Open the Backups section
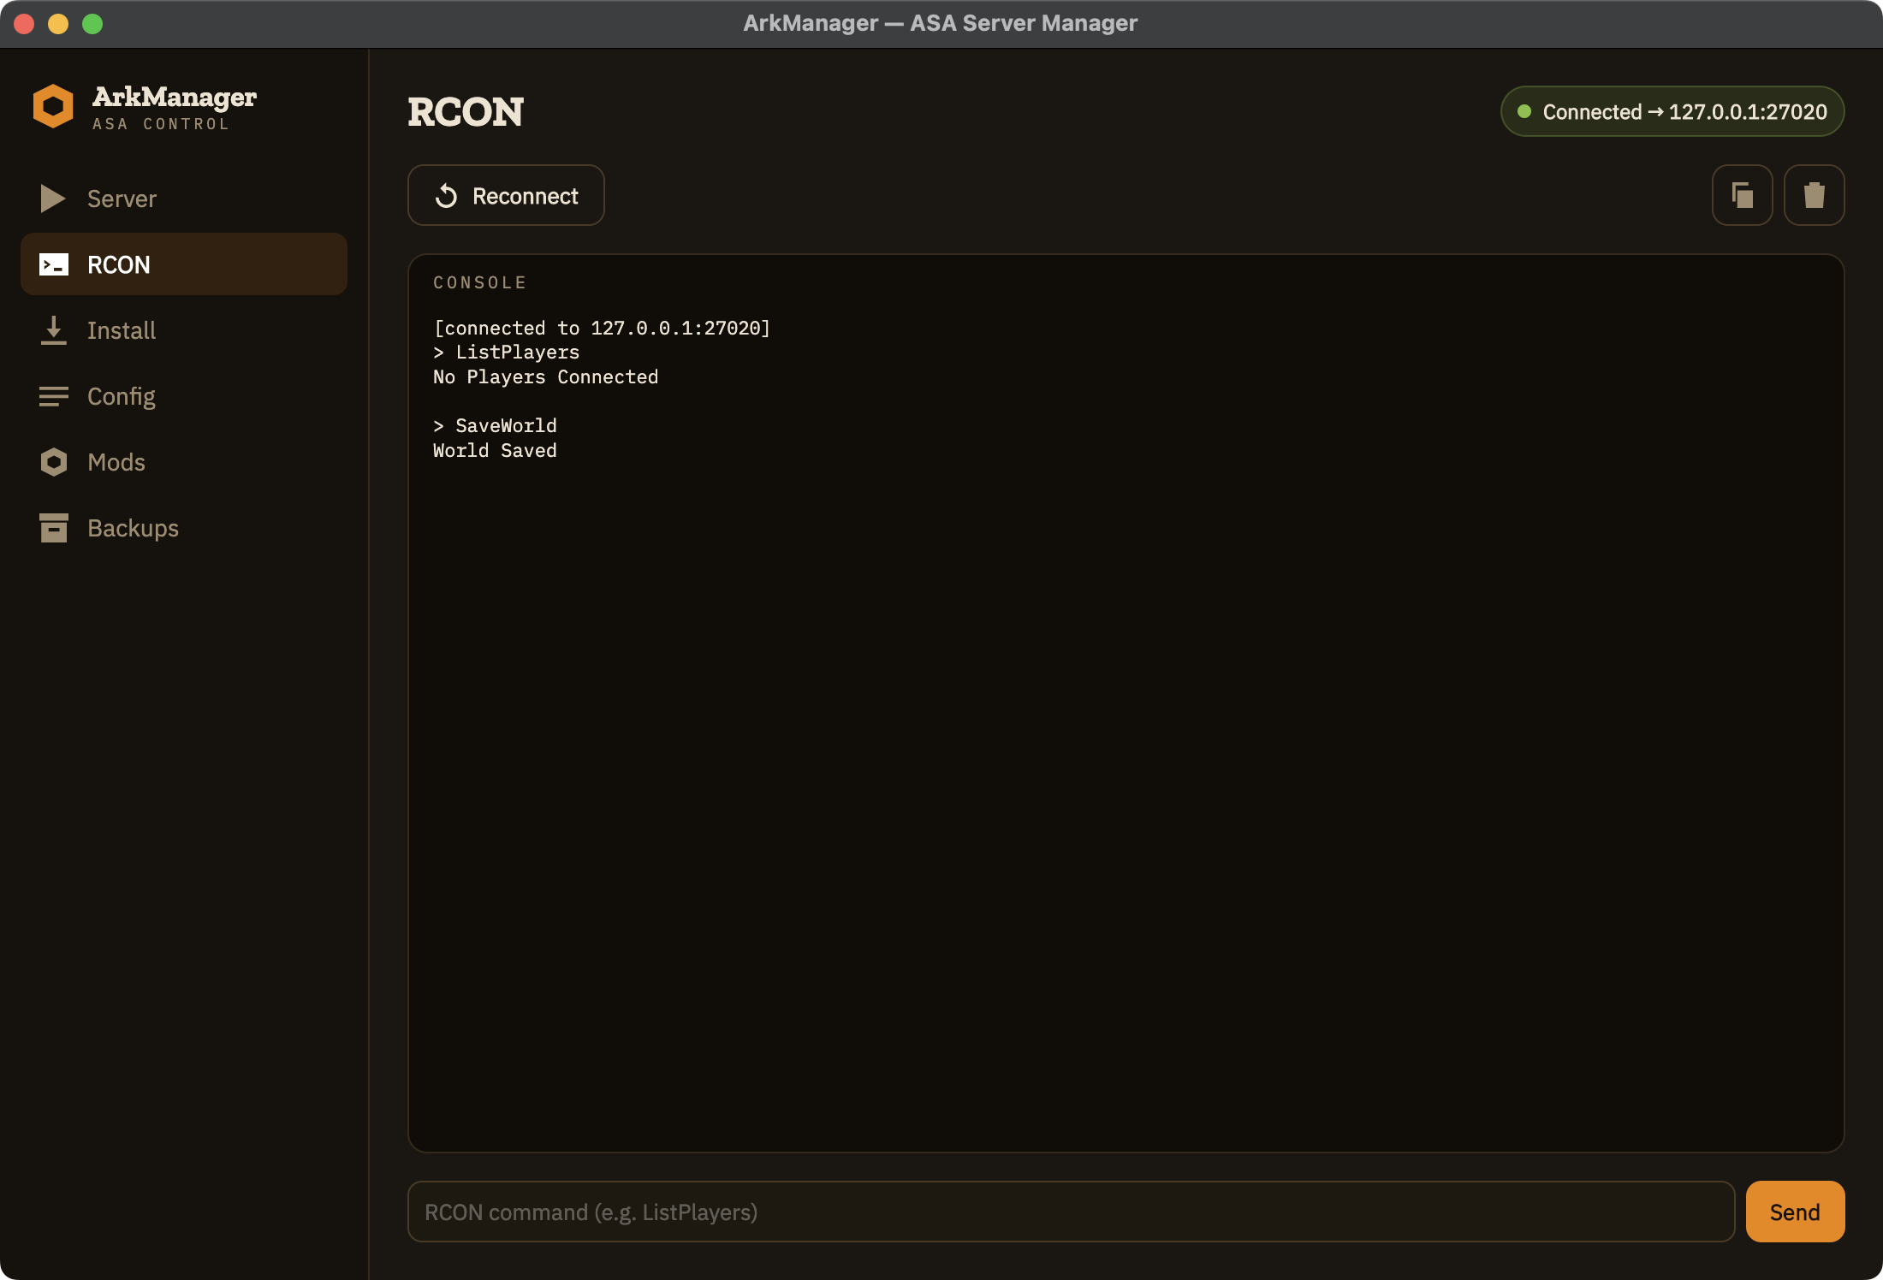This screenshot has height=1280, width=1883. 184,528
